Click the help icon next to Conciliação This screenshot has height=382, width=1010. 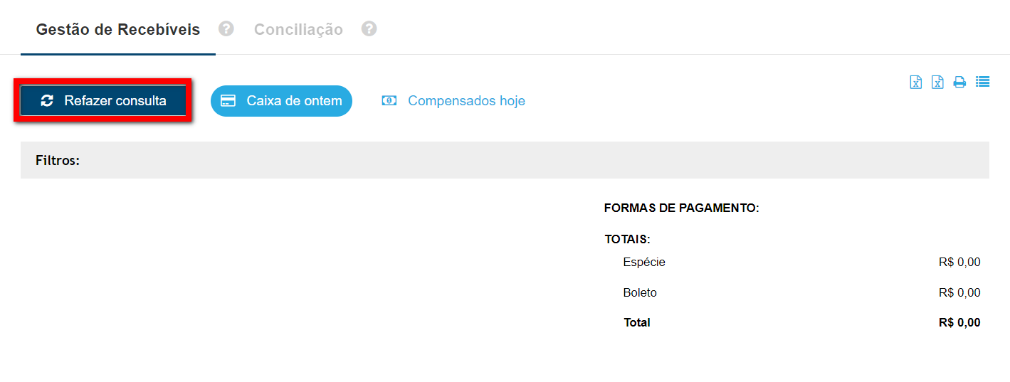coord(369,29)
